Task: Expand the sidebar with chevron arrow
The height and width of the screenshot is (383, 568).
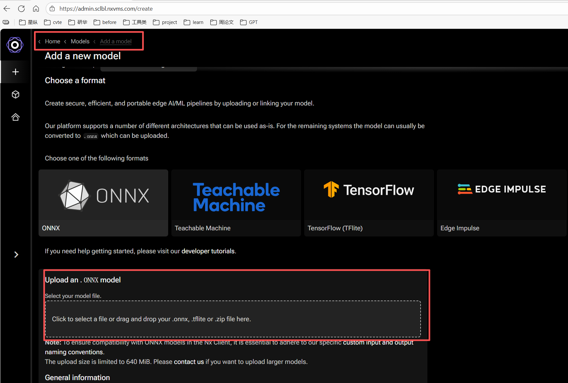Action: pyautogui.click(x=16, y=255)
